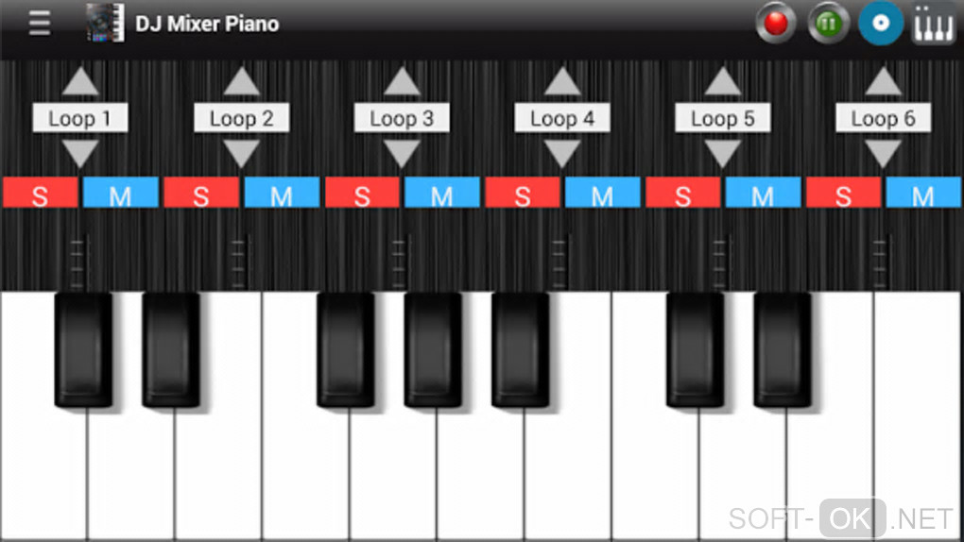Click the Loop 5 label button

[722, 117]
